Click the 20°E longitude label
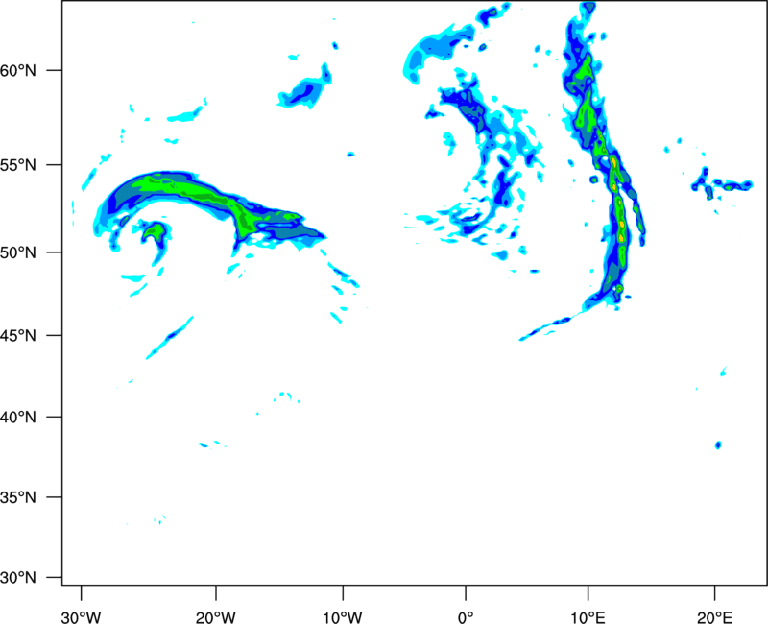 pos(714,617)
